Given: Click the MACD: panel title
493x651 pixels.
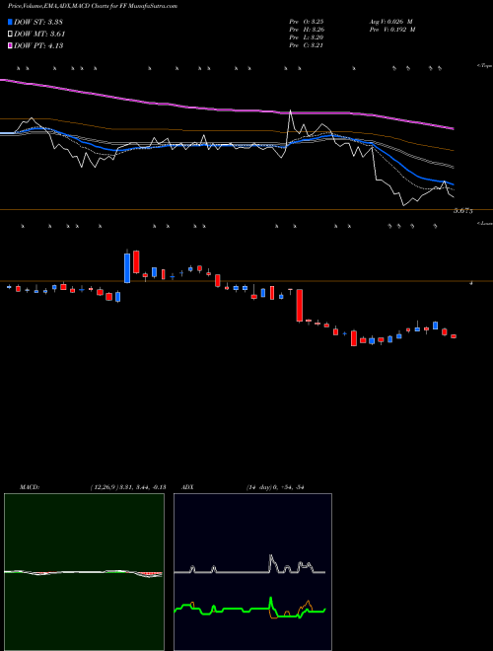Looking at the screenshot, I should (x=30, y=487).
